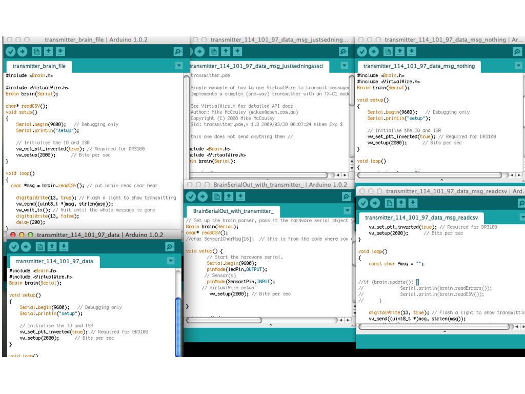Click Open sketch icon in data_msg_nothing window
The width and height of the screenshot is (525, 394).
(x=400, y=51)
